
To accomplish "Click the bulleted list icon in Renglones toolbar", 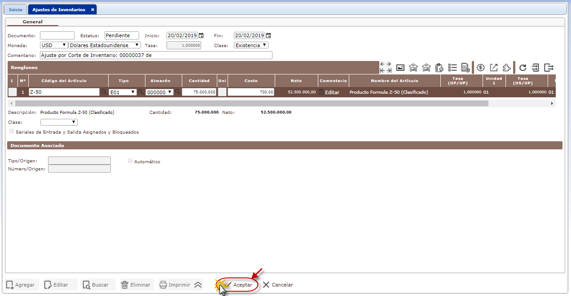I will click(452, 68).
